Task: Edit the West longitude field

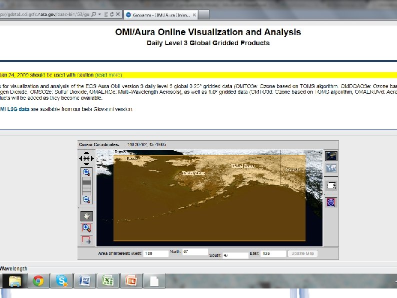Action: point(155,253)
